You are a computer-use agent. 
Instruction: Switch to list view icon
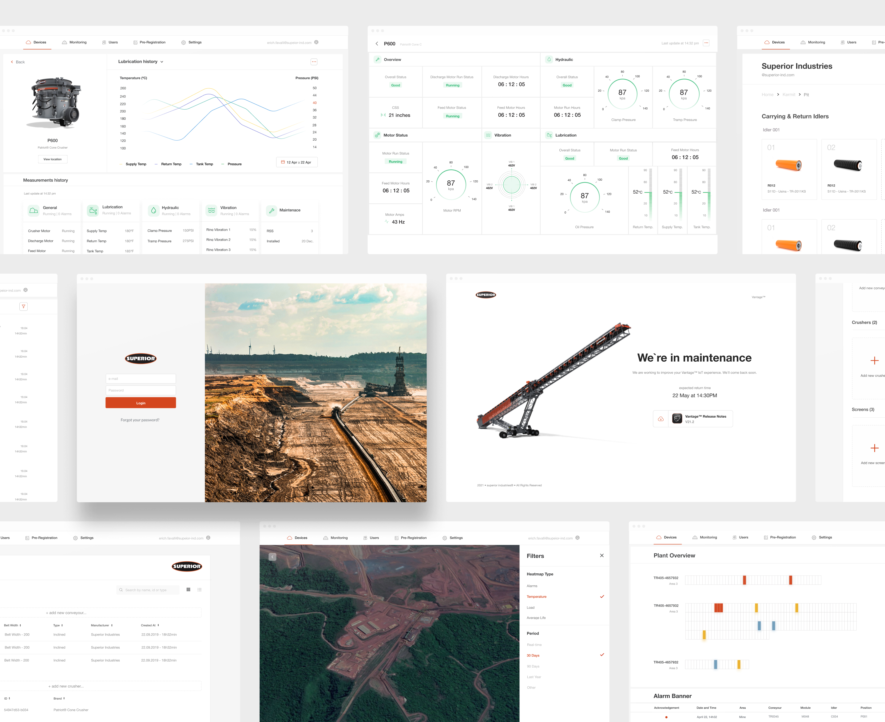200,590
